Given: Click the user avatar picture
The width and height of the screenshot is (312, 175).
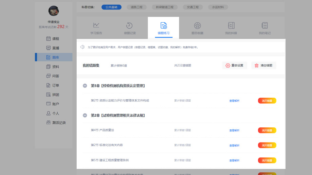Looking at the screenshot, I should (54, 11).
